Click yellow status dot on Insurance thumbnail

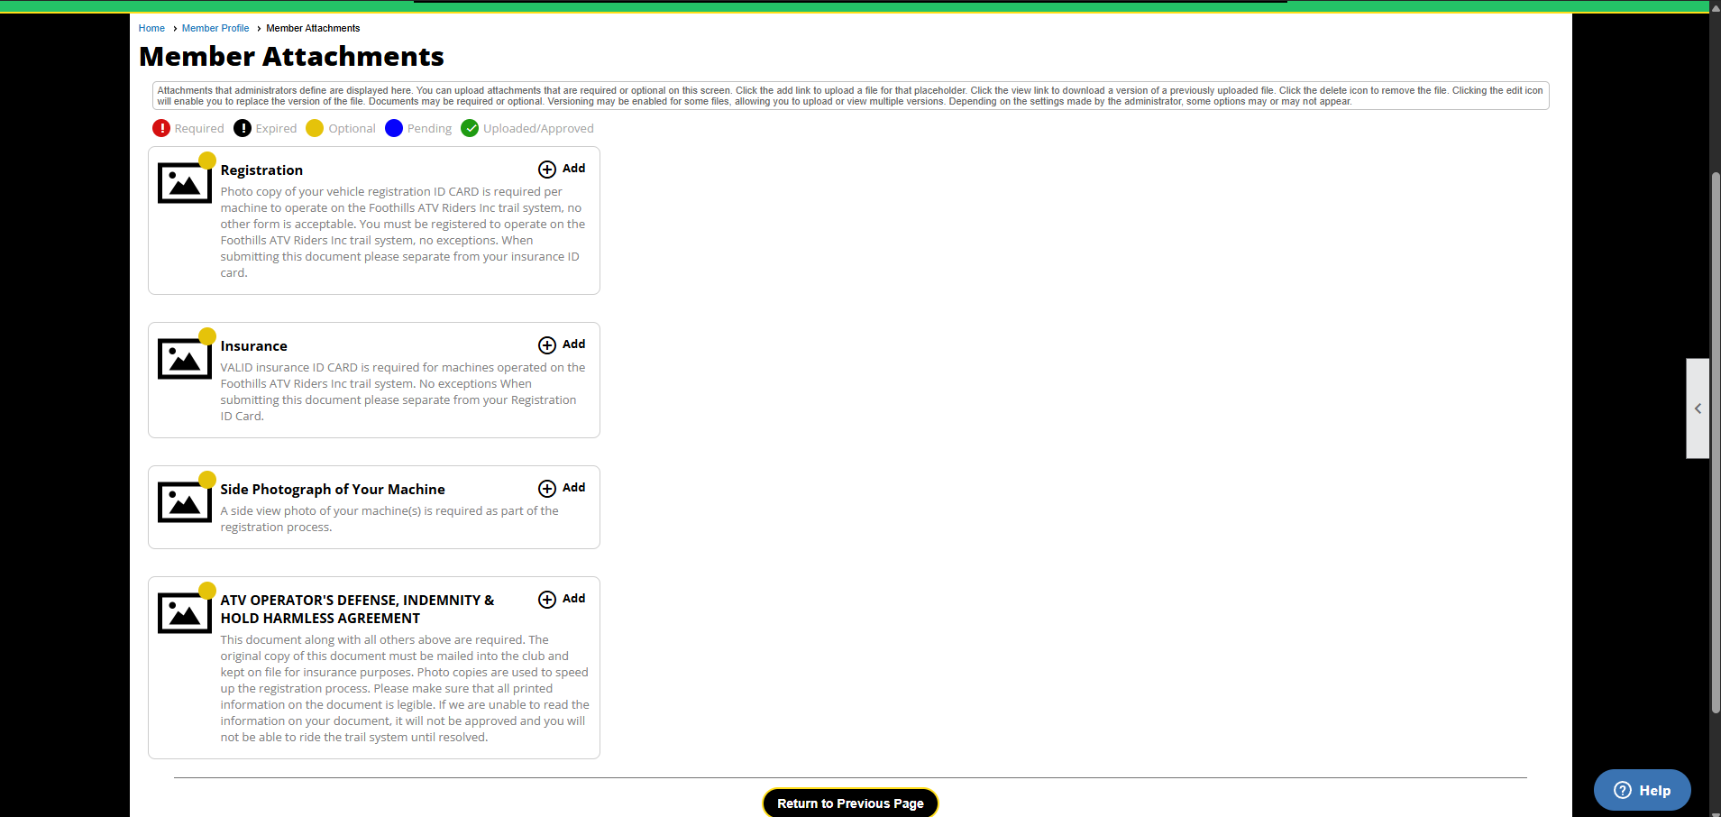(x=207, y=336)
